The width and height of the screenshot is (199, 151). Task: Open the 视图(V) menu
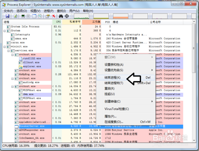tap(35, 11)
